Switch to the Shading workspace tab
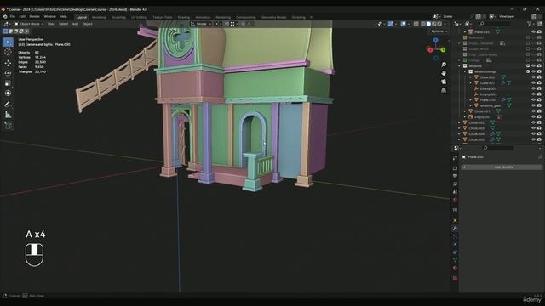The width and height of the screenshot is (545, 306). 184,17
